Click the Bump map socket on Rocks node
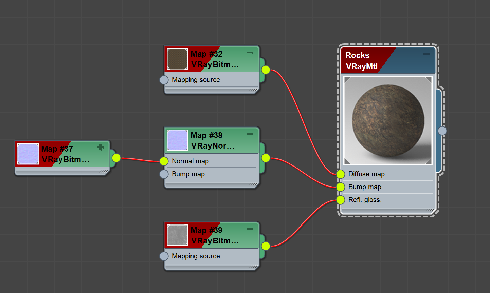 (340, 187)
